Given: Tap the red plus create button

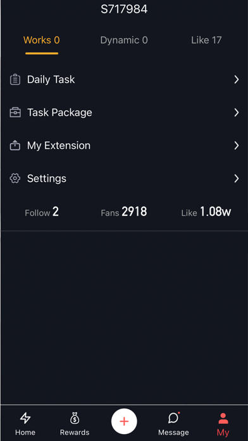Looking at the screenshot, I should click(x=124, y=421).
